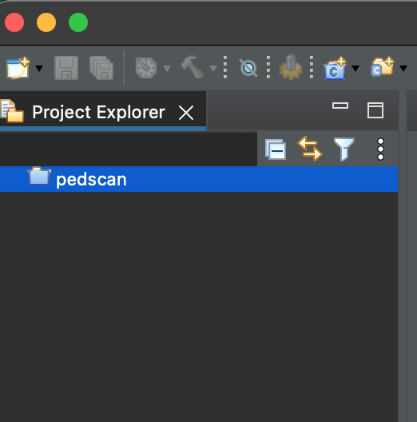Toggle Link with Editor arrows

coord(310,149)
